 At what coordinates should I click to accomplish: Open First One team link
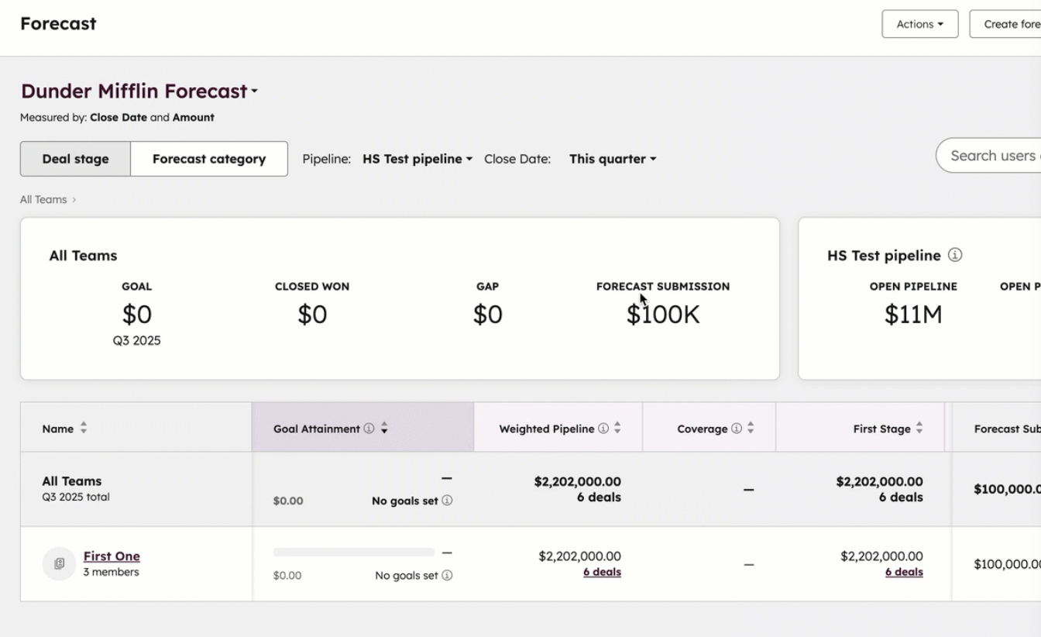tap(112, 556)
